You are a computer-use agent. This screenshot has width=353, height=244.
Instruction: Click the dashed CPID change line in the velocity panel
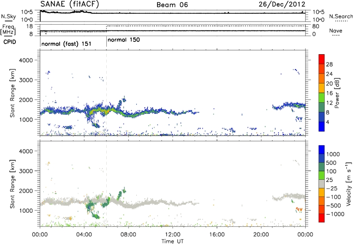tap(106, 184)
